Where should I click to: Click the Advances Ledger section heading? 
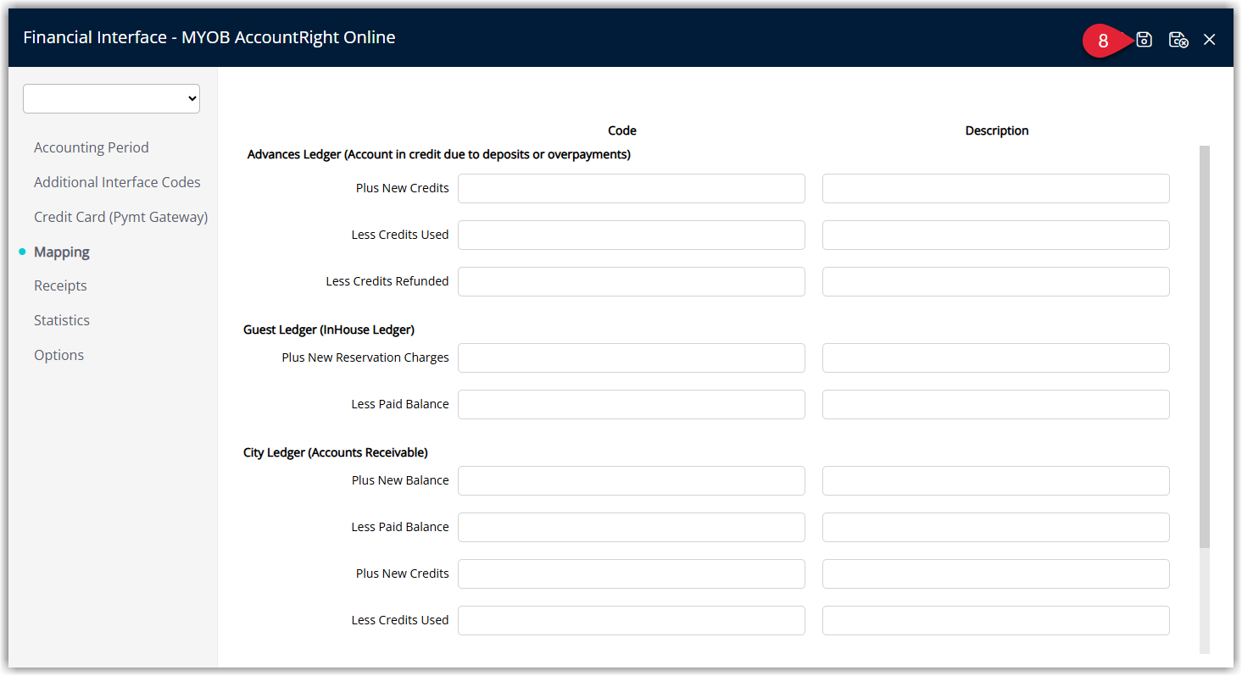click(439, 154)
